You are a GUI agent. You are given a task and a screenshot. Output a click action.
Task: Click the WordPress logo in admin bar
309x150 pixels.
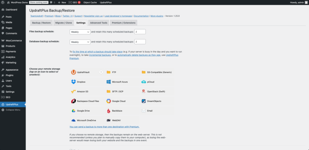click(x=3, y=2)
